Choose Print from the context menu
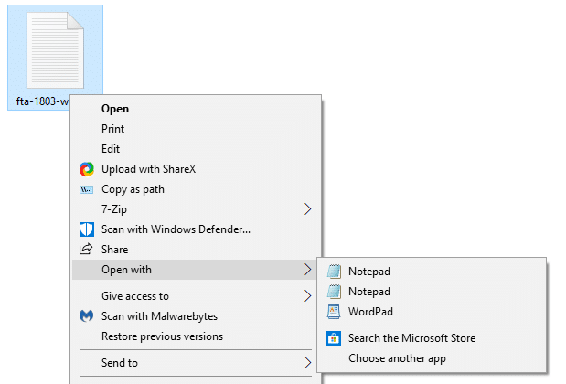566x384 pixels. (196, 129)
